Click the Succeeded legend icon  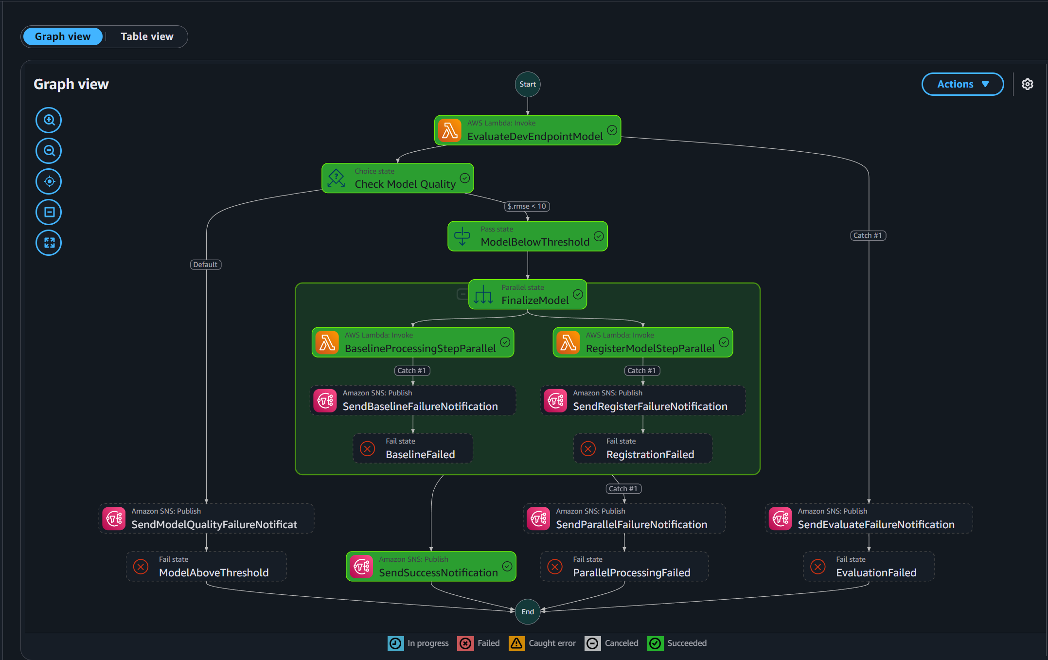pyautogui.click(x=655, y=643)
